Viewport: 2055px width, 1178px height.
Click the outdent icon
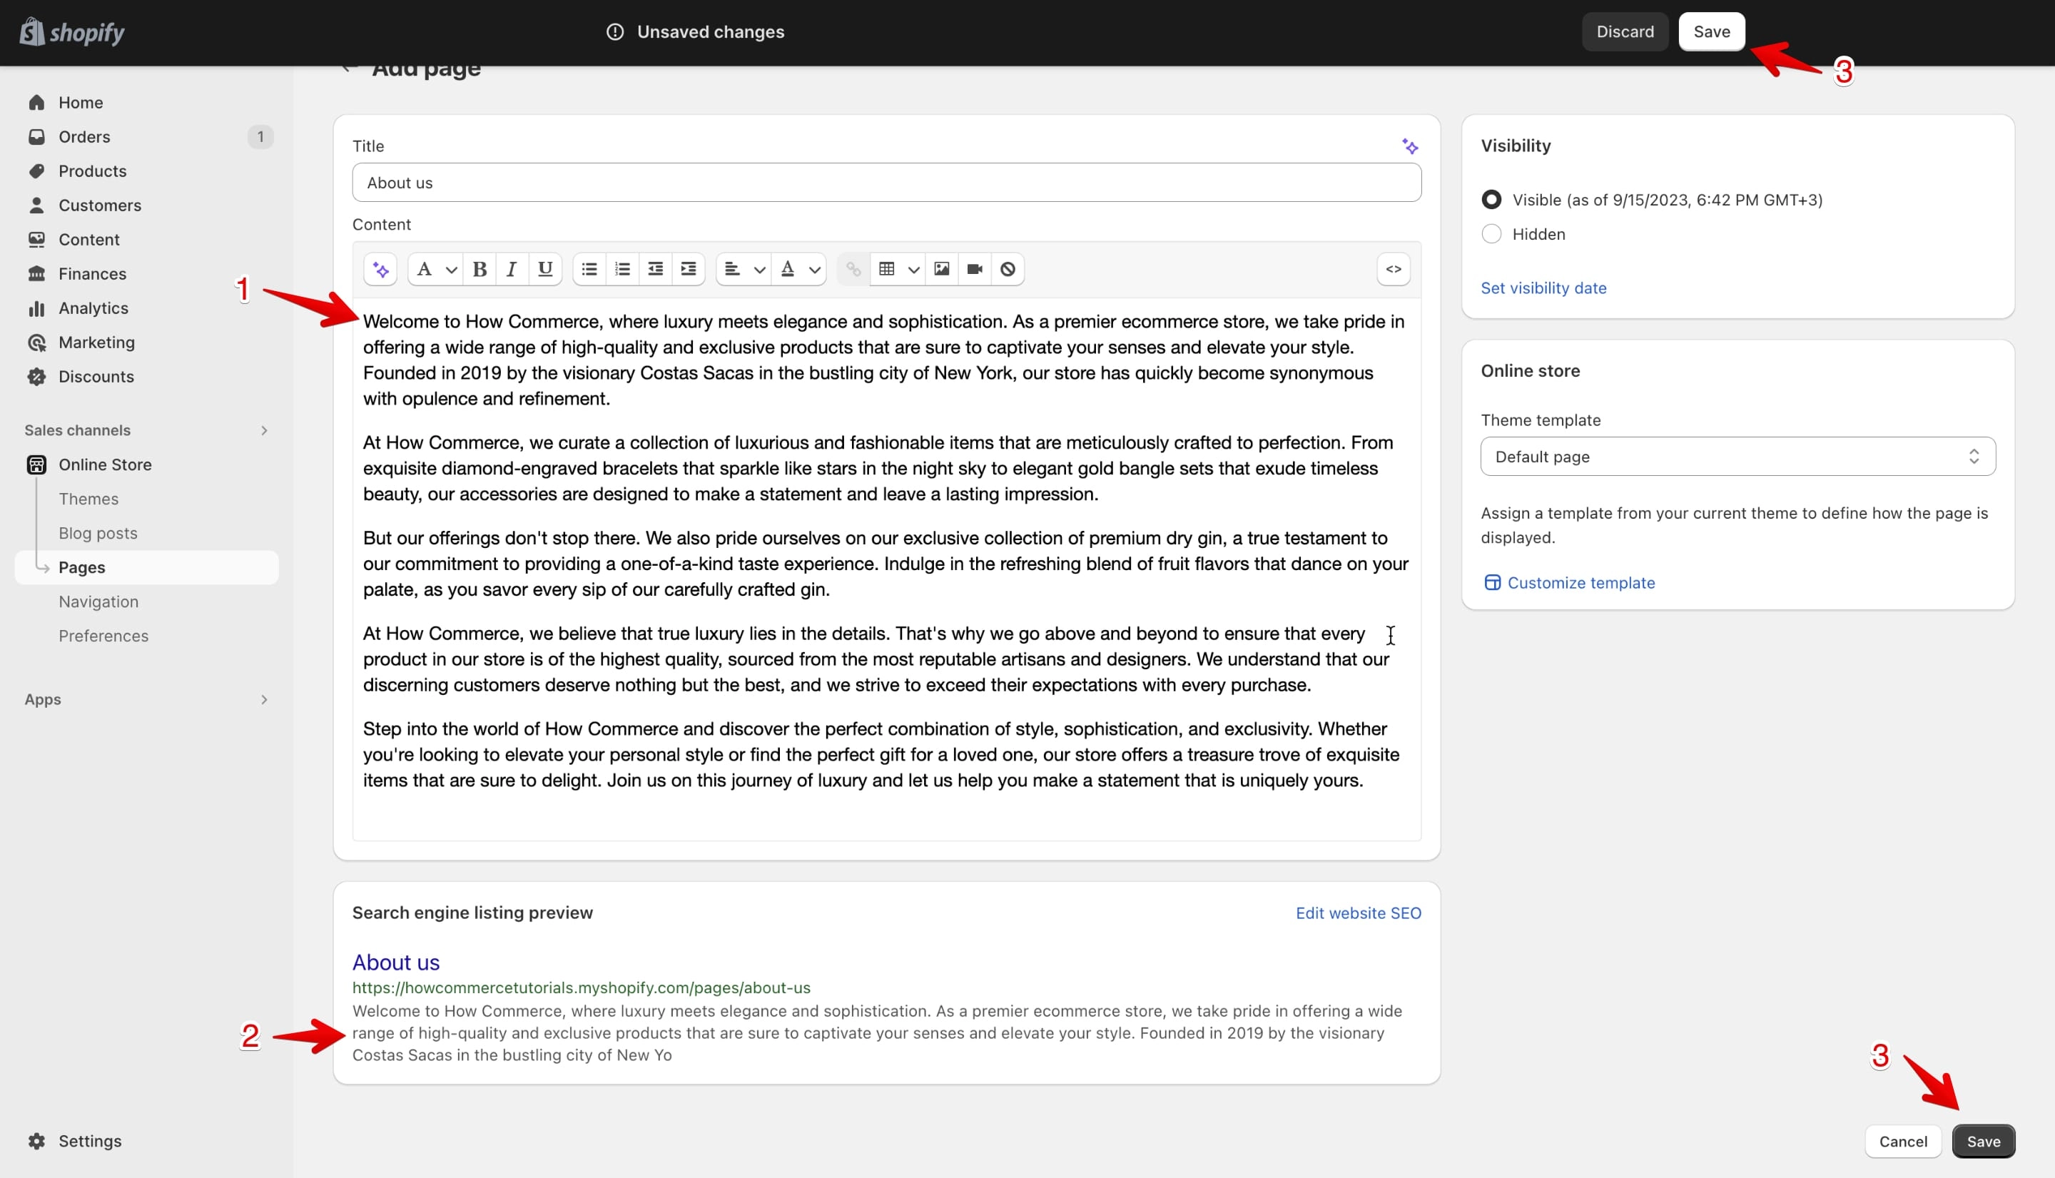click(x=655, y=270)
